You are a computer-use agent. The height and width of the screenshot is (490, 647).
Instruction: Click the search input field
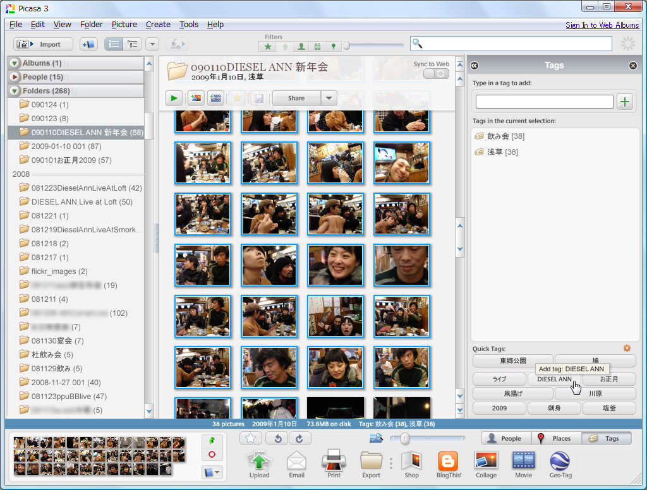click(x=511, y=44)
